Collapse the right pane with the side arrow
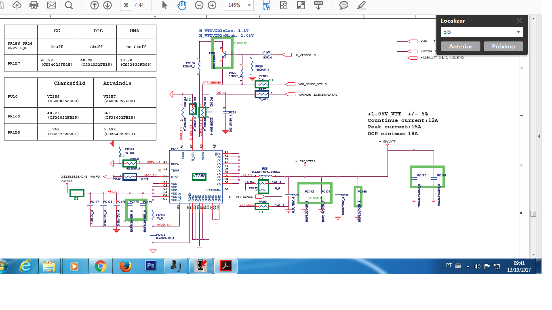Viewport: 552px width, 310px height. point(539,137)
